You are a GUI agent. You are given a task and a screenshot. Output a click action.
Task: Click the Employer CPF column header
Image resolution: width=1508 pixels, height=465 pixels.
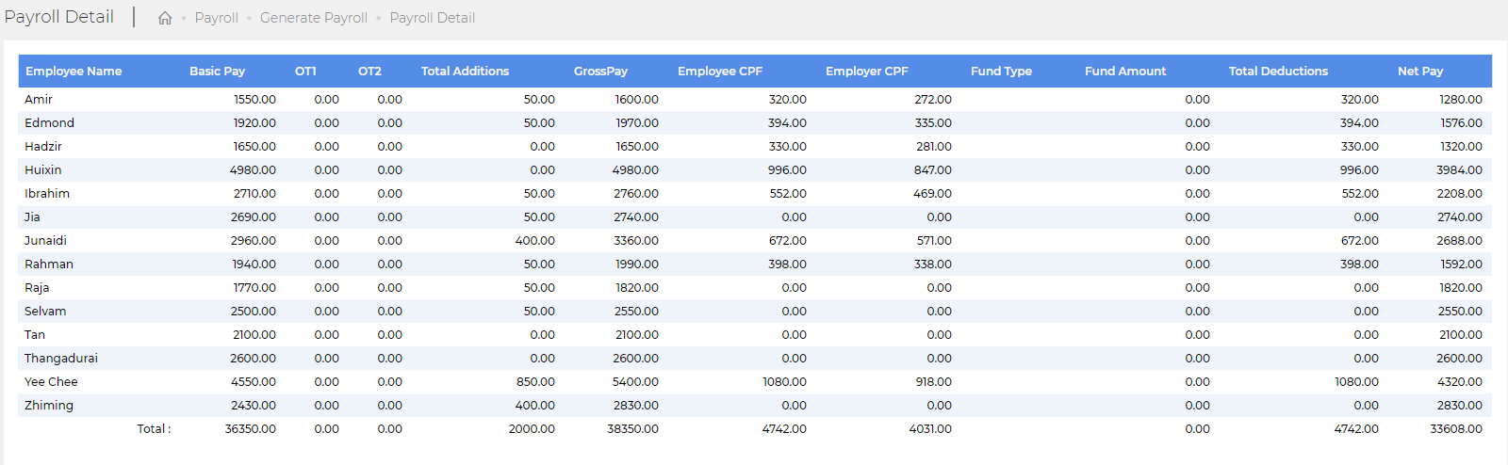coord(867,71)
